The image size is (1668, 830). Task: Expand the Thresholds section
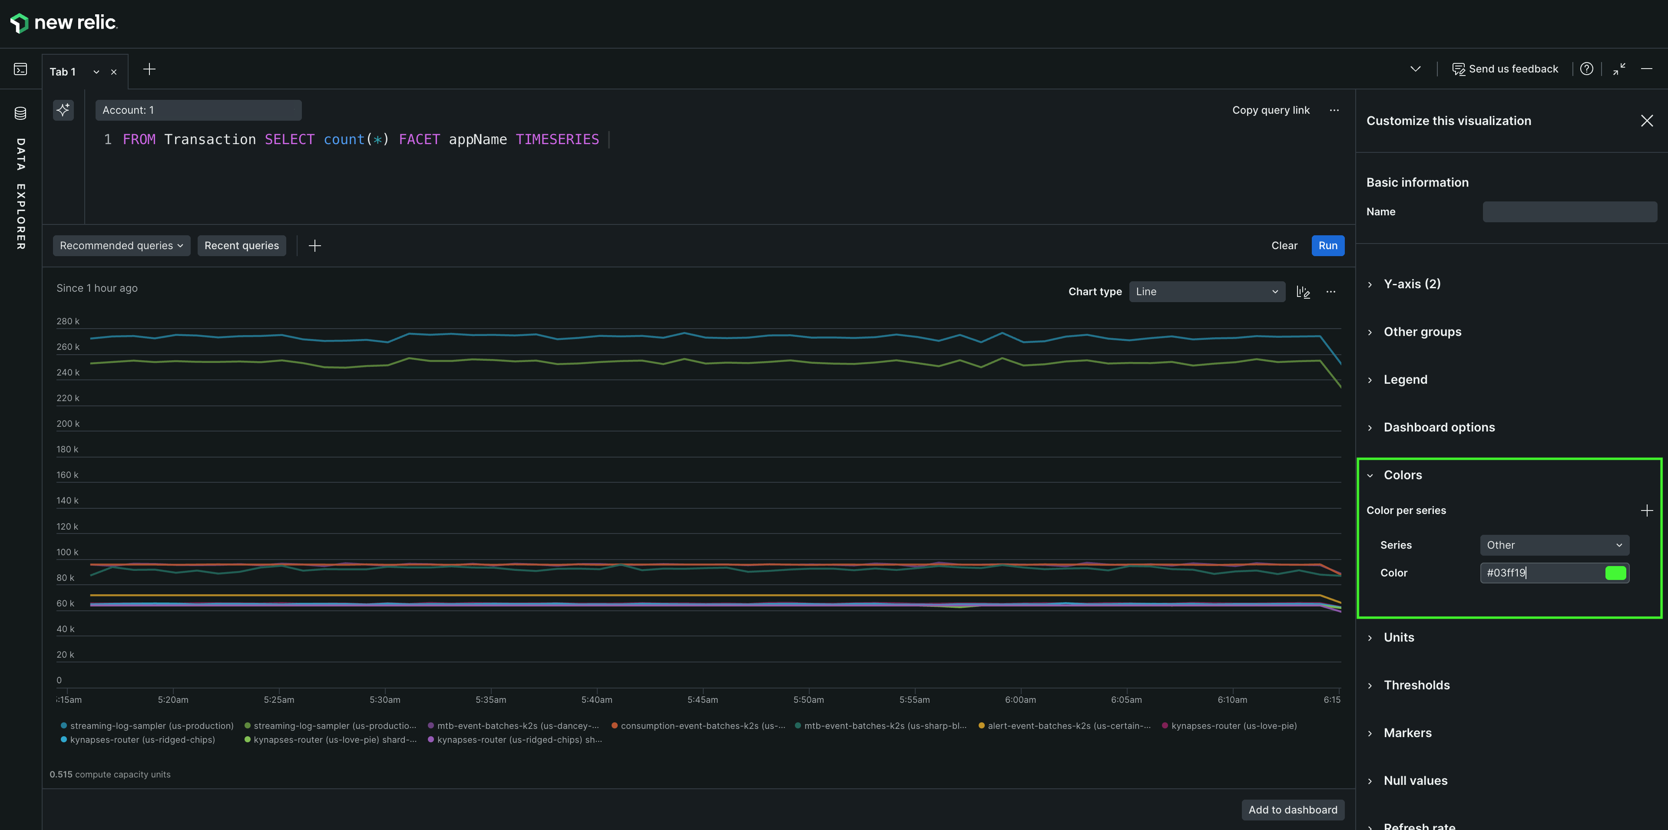pyautogui.click(x=1416, y=685)
